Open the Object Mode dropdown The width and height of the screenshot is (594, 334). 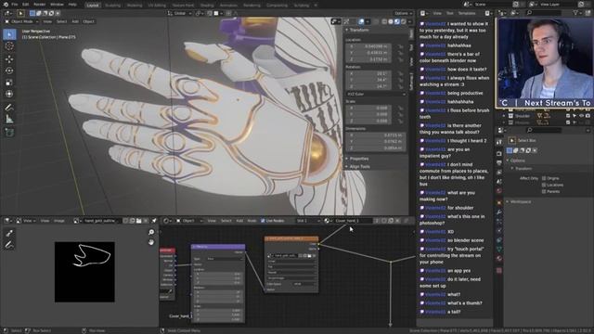[21, 21]
